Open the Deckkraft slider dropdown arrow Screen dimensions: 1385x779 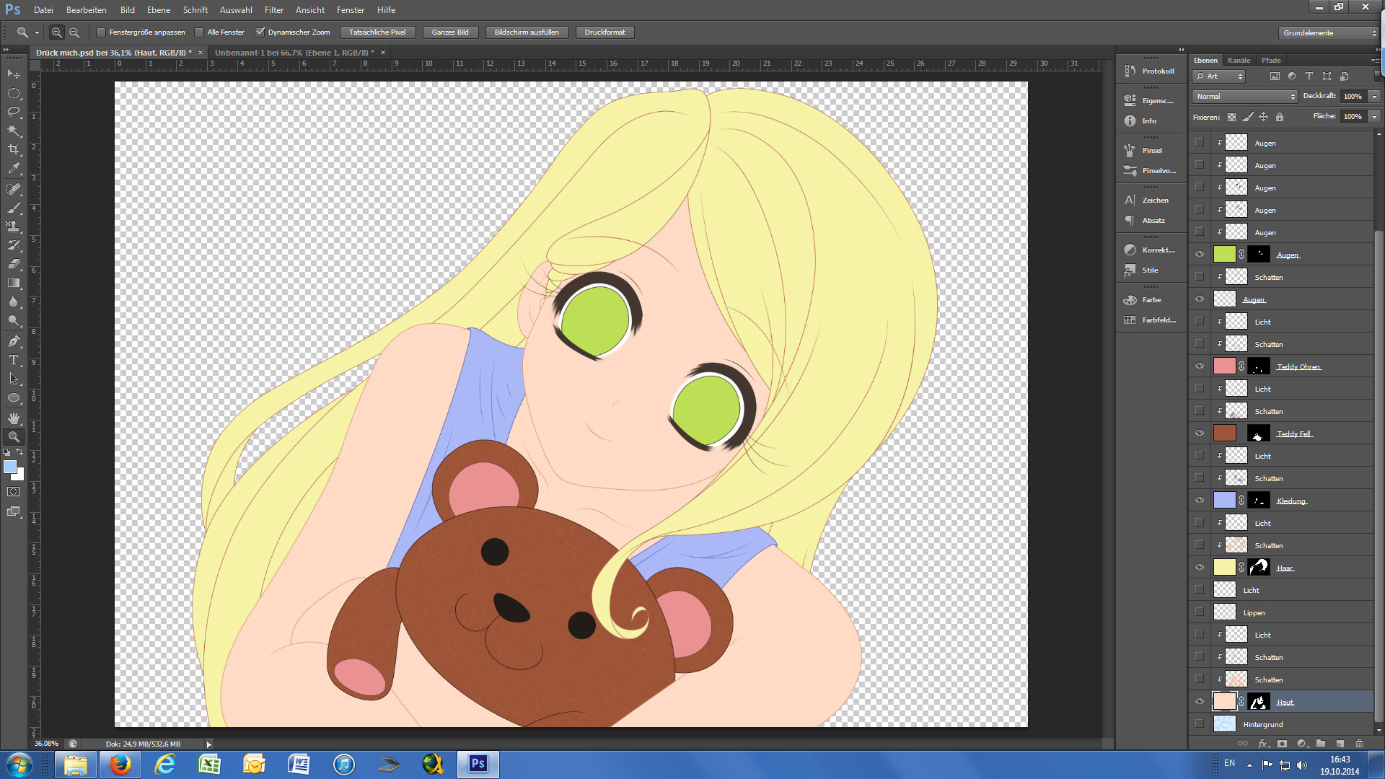[x=1374, y=97]
